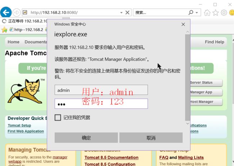Viewport: 234px width, 166px height.
Task: Click the 取消 cancel button
Action: click(151, 137)
